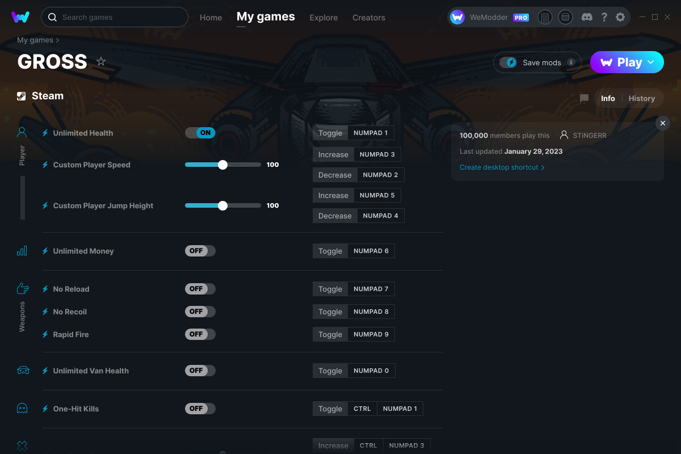Click NUMPAD 3 Increase speed hotkey
Viewport: 681px width, 454px height.
(377, 154)
